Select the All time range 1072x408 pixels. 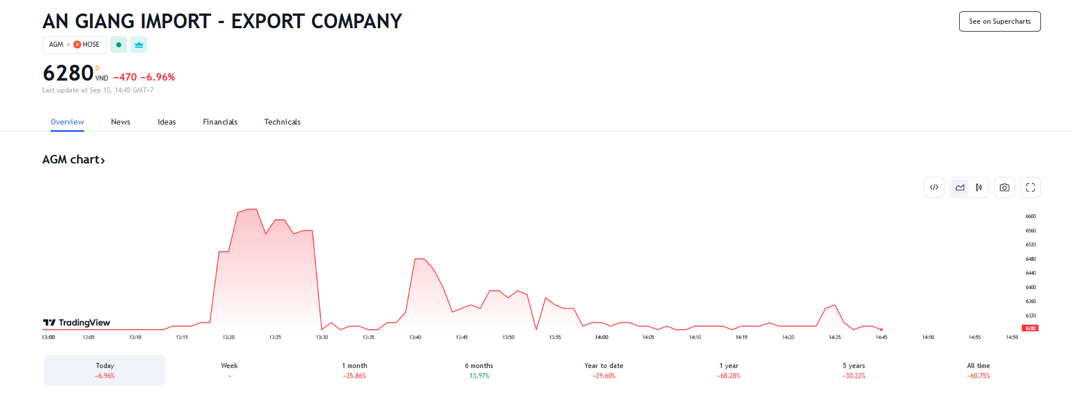tap(978, 370)
